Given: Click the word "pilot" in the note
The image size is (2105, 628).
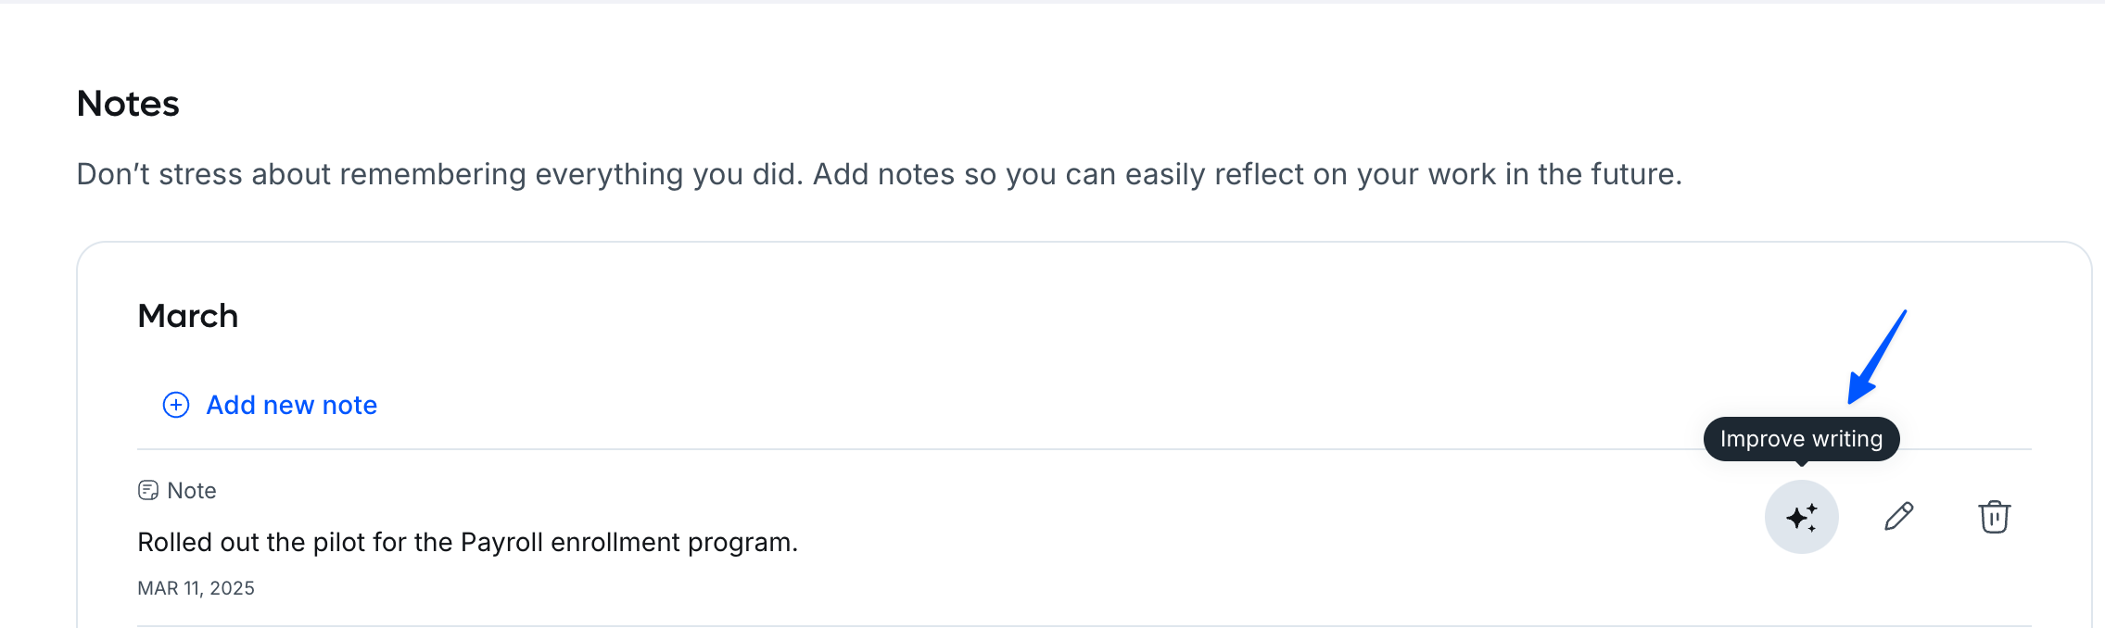Looking at the screenshot, I should 339,542.
